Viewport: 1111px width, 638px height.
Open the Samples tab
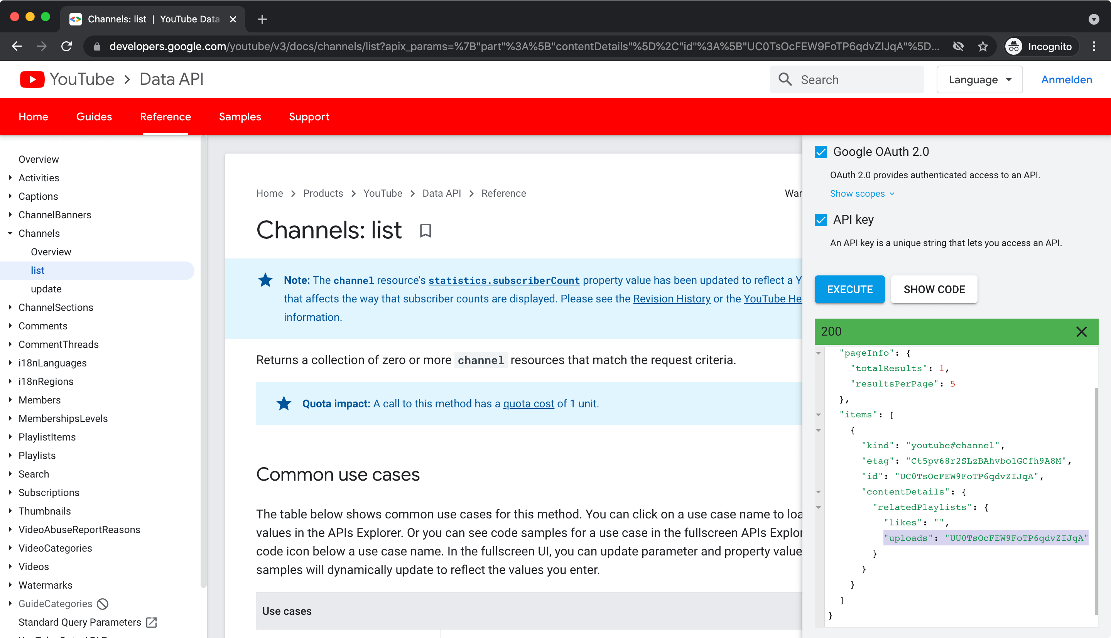(x=240, y=116)
